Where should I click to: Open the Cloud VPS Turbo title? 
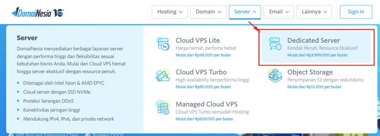click(201, 72)
